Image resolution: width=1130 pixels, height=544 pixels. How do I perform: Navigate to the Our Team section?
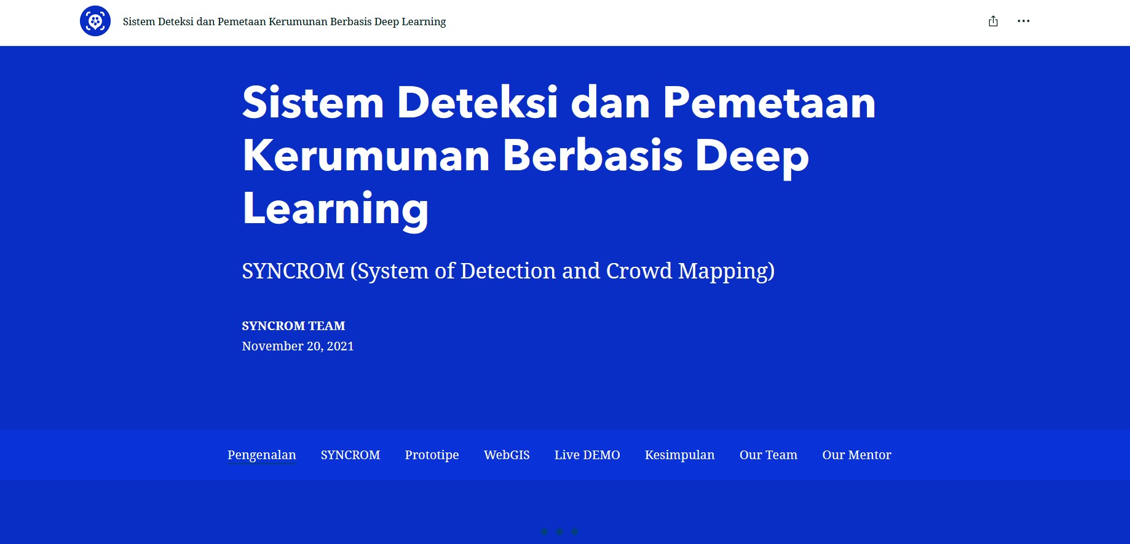coord(768,455)
